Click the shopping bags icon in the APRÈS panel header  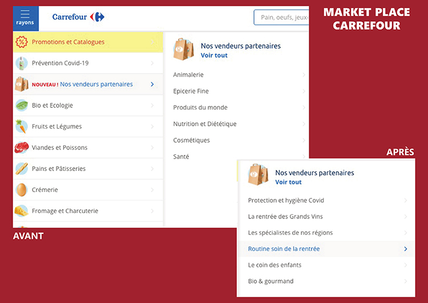[x=258, y=174]
